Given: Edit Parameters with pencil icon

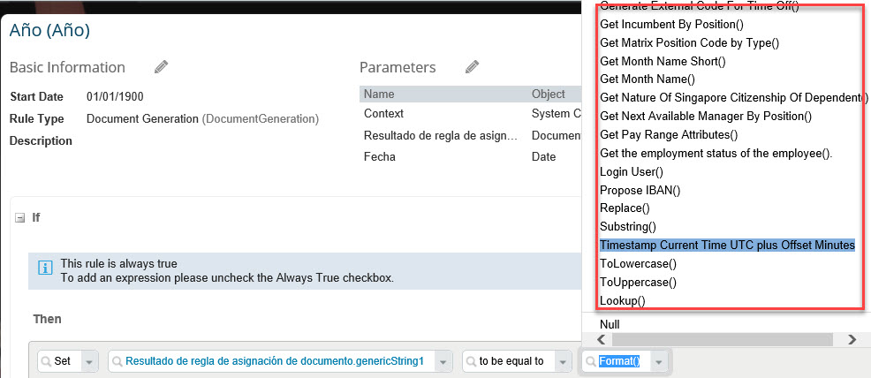Looking at the screenshot, I should 473,67.
